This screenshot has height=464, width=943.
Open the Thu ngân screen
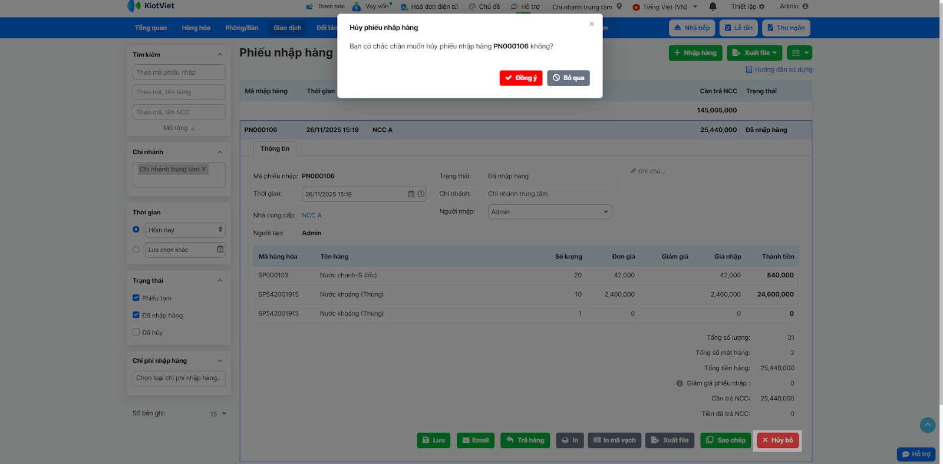[x=786, y=28]
